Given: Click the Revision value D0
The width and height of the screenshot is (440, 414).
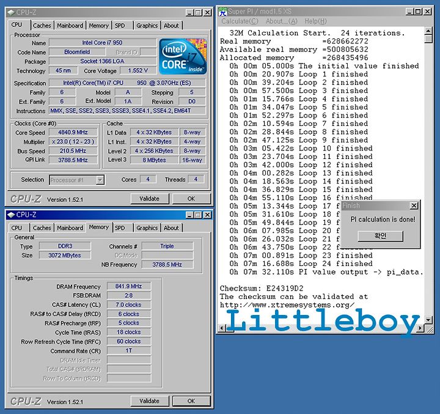Looking at the screenshot, I should [x=192, y=102].
